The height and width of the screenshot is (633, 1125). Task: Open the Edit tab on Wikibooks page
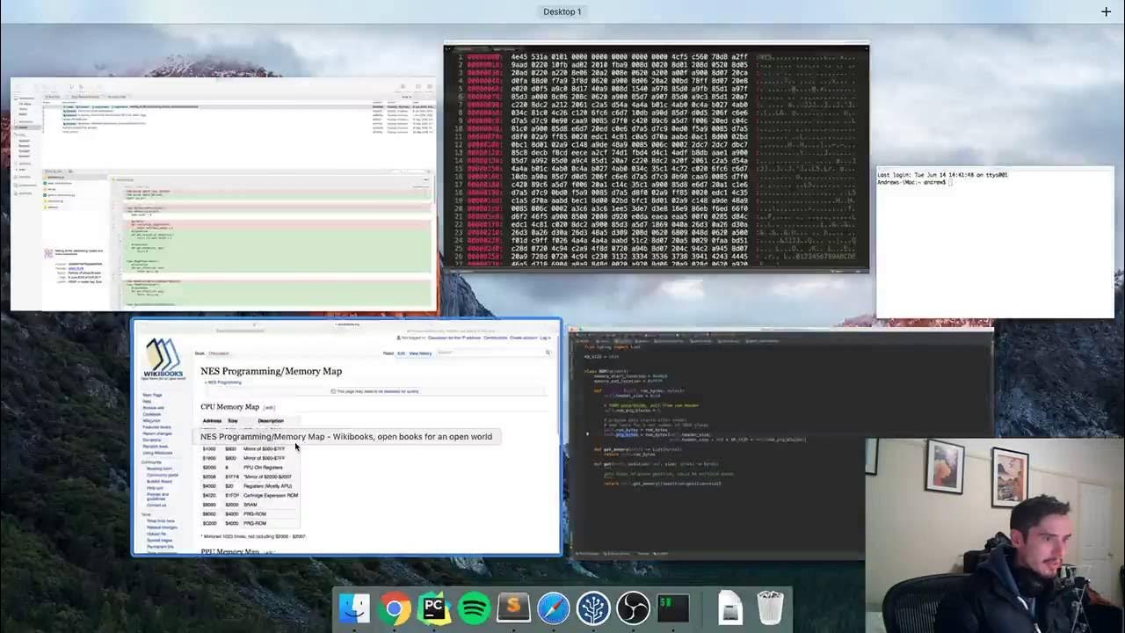click(x=401, y=353)
